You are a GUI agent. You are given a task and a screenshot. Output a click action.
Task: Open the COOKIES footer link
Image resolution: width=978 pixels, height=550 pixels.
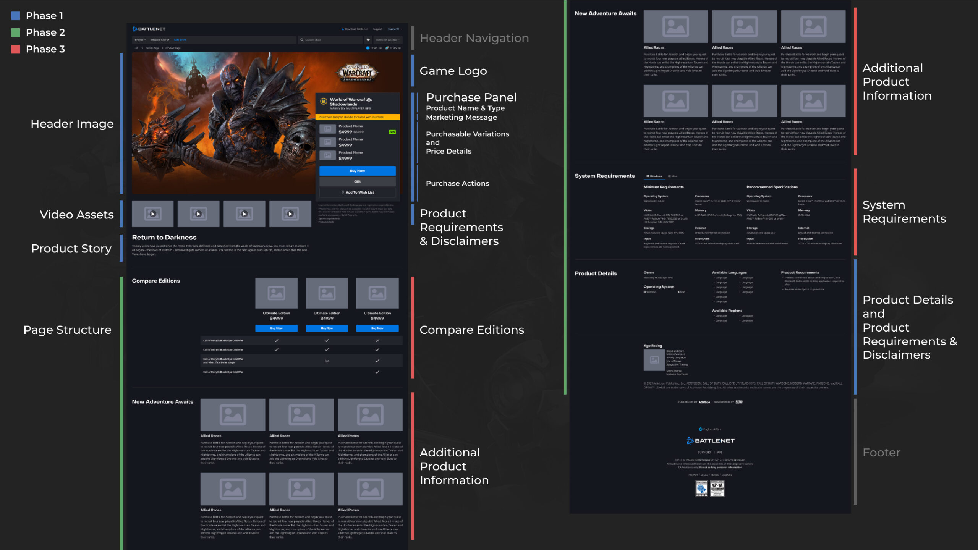[x=727, y=475]
